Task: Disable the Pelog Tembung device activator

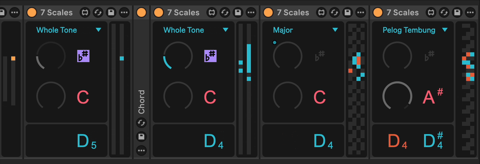Action: point(378,12)
